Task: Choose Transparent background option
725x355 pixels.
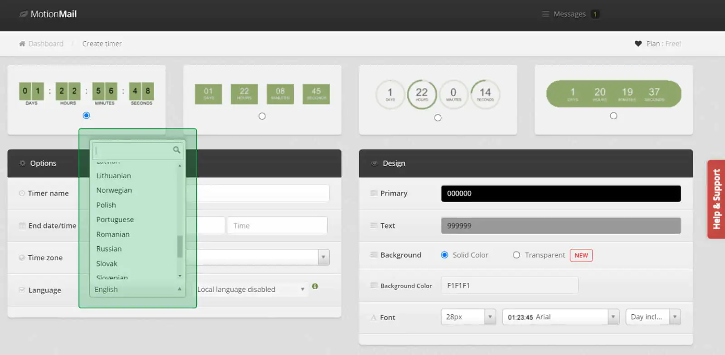Action: (516, 255)
